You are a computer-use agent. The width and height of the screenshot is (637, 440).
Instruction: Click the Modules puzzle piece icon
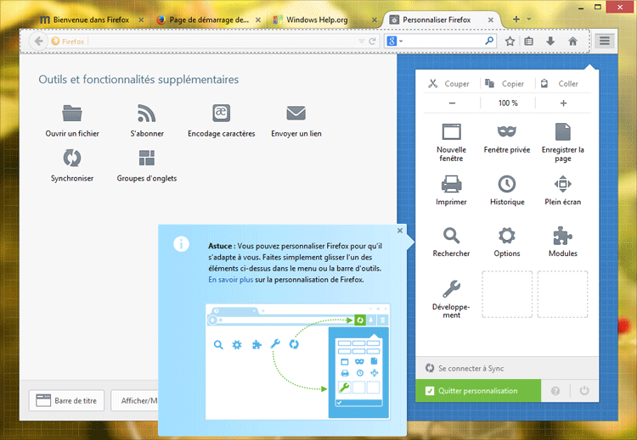[x=562, y=236]
